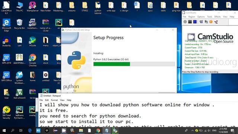This screenshot has height=134, width=238.
Task: Select the python tutorial folder
Action: (x=98, y=8)
